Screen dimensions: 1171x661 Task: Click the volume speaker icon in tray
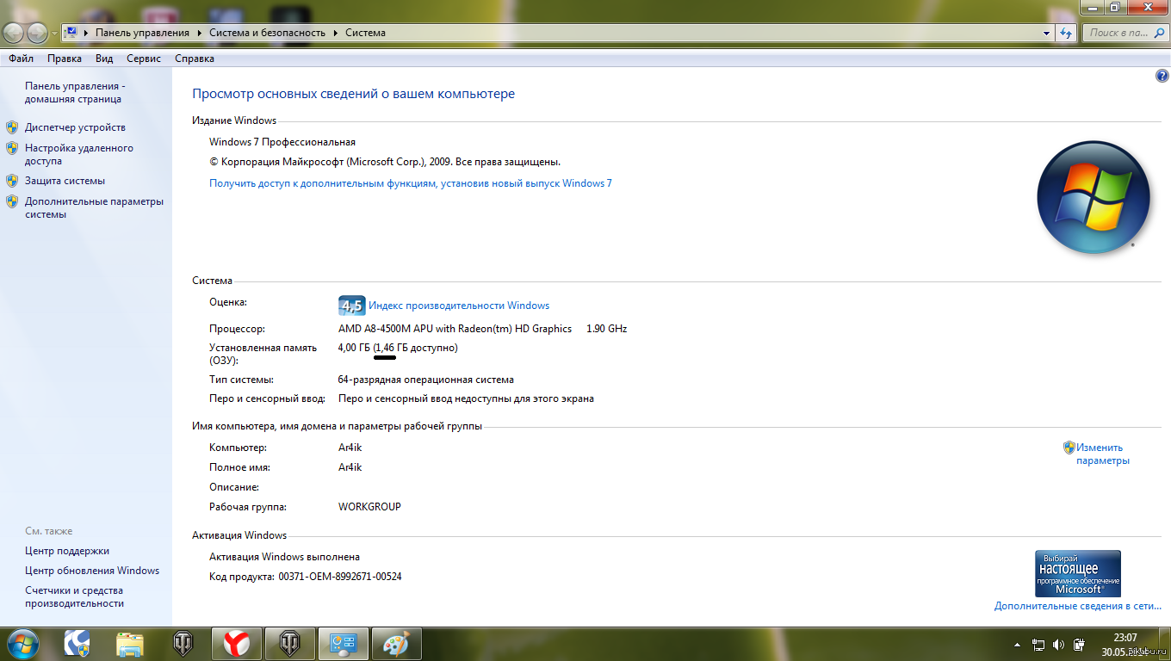pos(1057,645)
